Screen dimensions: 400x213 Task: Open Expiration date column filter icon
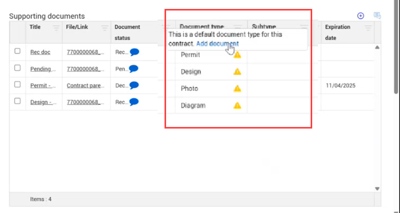368,28
